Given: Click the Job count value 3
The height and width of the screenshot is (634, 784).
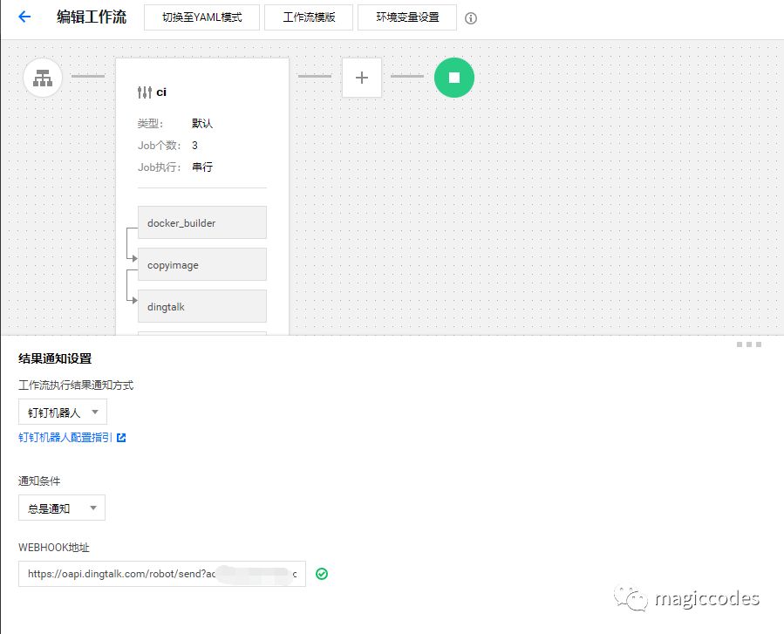Looking at the screenshot, I should pos(195,146).
